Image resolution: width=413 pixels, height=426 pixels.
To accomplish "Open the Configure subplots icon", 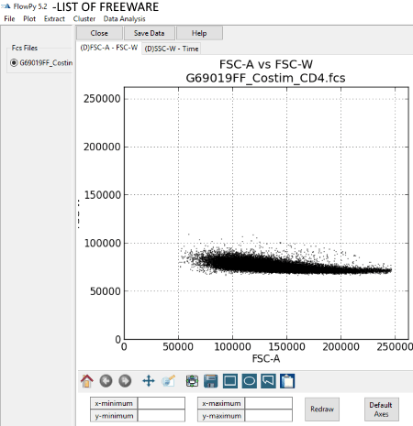I will 192,381.
